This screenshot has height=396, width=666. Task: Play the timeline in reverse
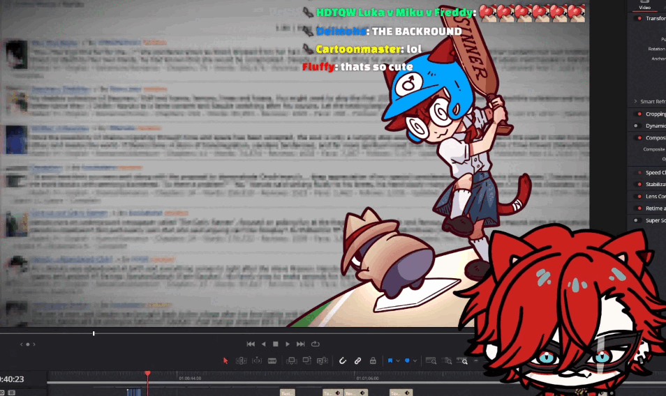tap(264, 344)
